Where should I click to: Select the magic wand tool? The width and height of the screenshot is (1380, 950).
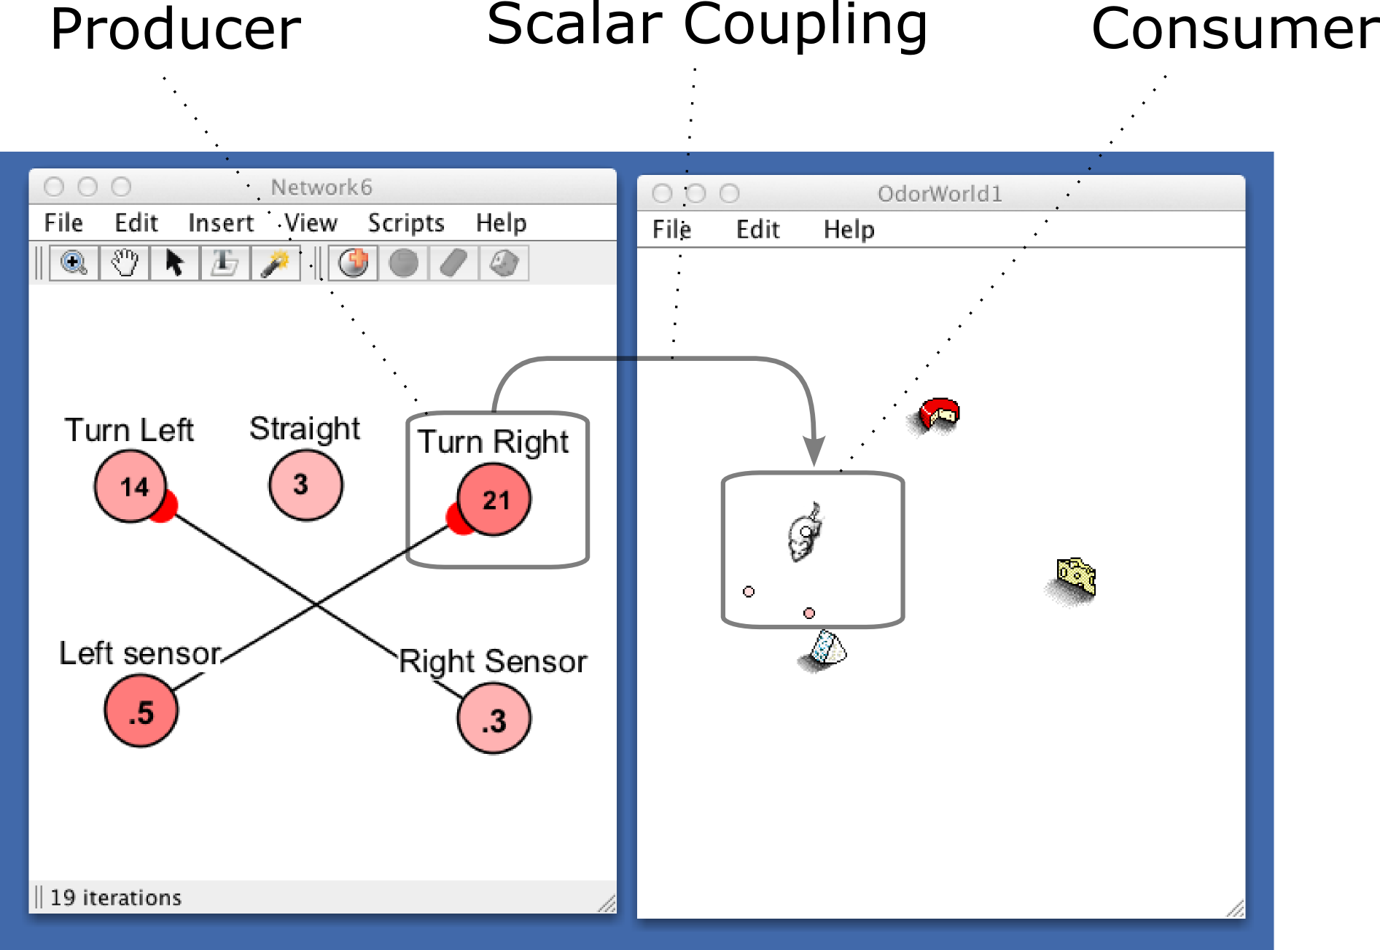pyautogui.click(x=275, y=263)
